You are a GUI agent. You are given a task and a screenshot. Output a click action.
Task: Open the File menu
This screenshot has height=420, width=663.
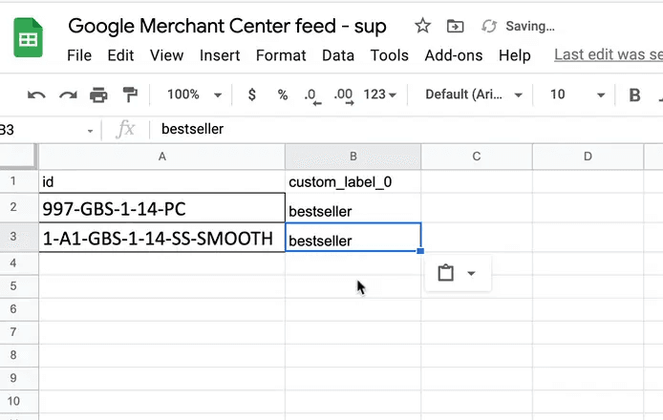(79, 55)
